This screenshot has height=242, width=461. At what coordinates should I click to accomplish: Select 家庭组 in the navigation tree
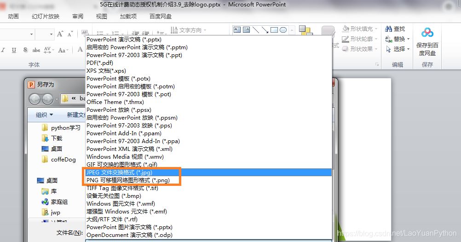55,202
